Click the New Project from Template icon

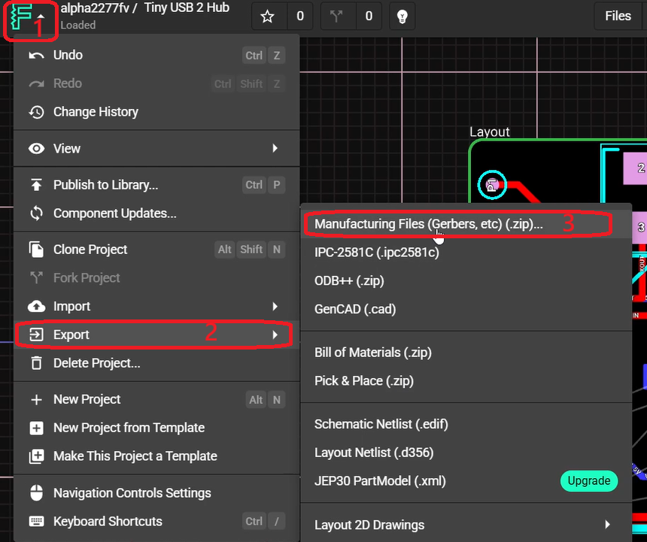[36, 428]
